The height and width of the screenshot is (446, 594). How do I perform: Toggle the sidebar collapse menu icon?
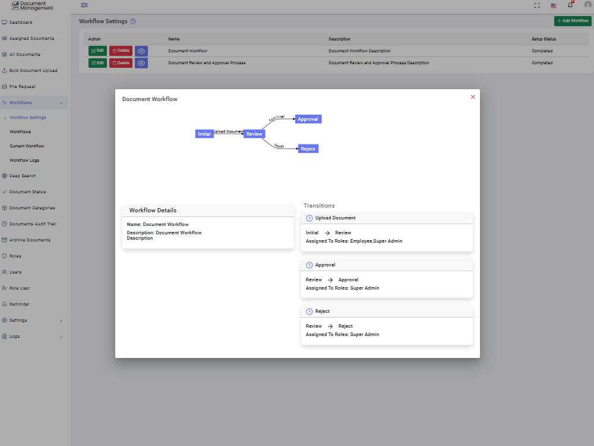click(x=84, y=5)
